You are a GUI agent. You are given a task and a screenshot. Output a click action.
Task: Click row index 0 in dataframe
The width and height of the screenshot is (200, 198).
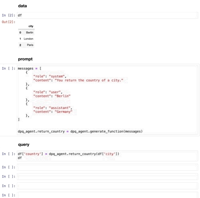[20, 32]
